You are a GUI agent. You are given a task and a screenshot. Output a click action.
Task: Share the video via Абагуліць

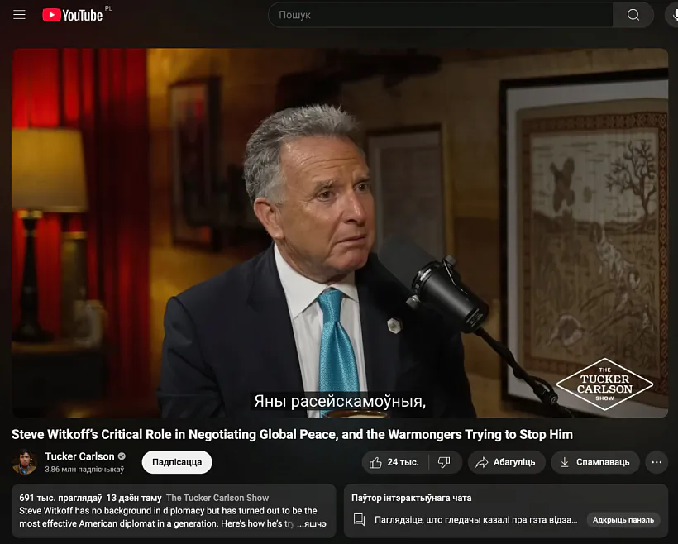(x=506, y=462)
